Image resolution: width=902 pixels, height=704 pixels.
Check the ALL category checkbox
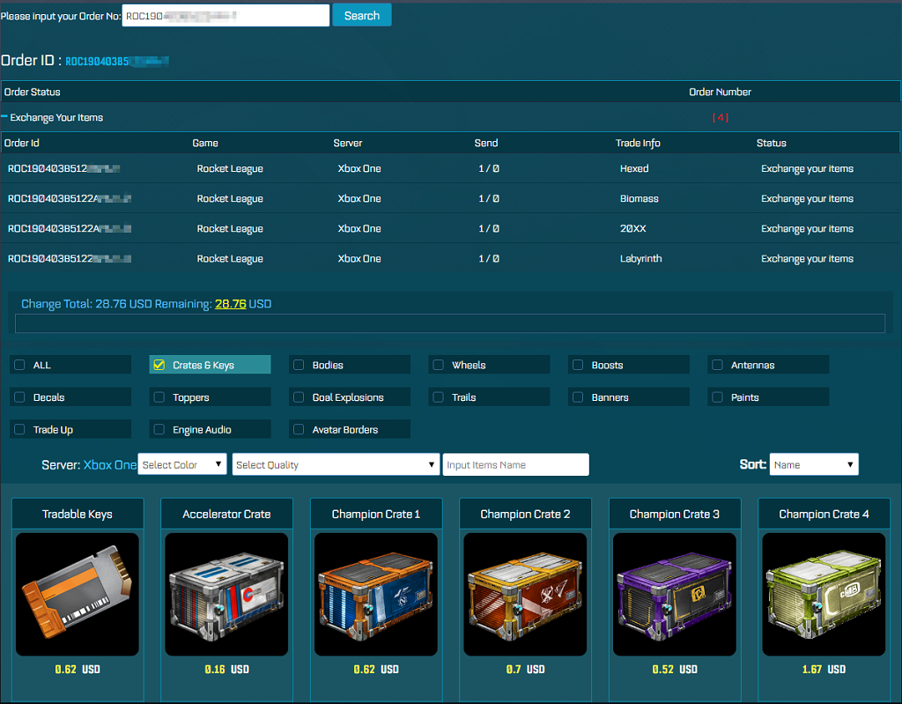pyautogui.click(x=19, y=365)
